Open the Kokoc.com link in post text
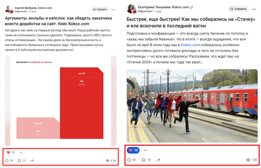 pos(190,45)
